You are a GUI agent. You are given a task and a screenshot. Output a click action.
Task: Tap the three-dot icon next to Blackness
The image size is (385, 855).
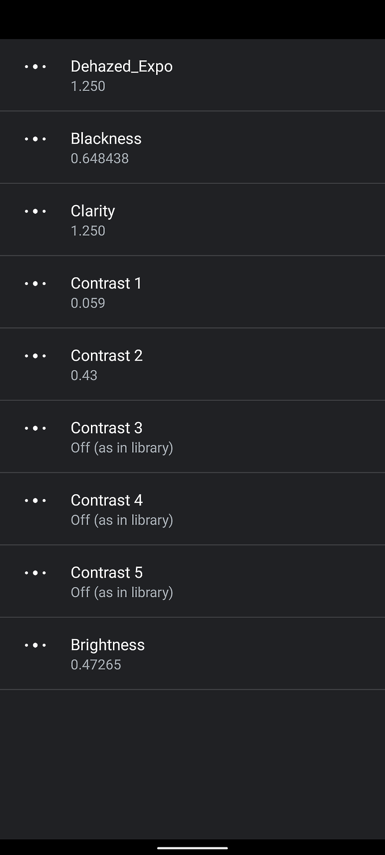(x=35, y=139)
